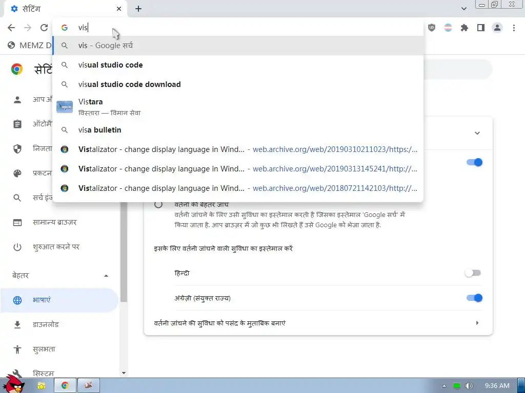Image resolution: width=525 pixels, height=393 pixels.
Task: Open Vistalizator archive 20190313145241 suggestion
Action: click(x=238, y=169)
